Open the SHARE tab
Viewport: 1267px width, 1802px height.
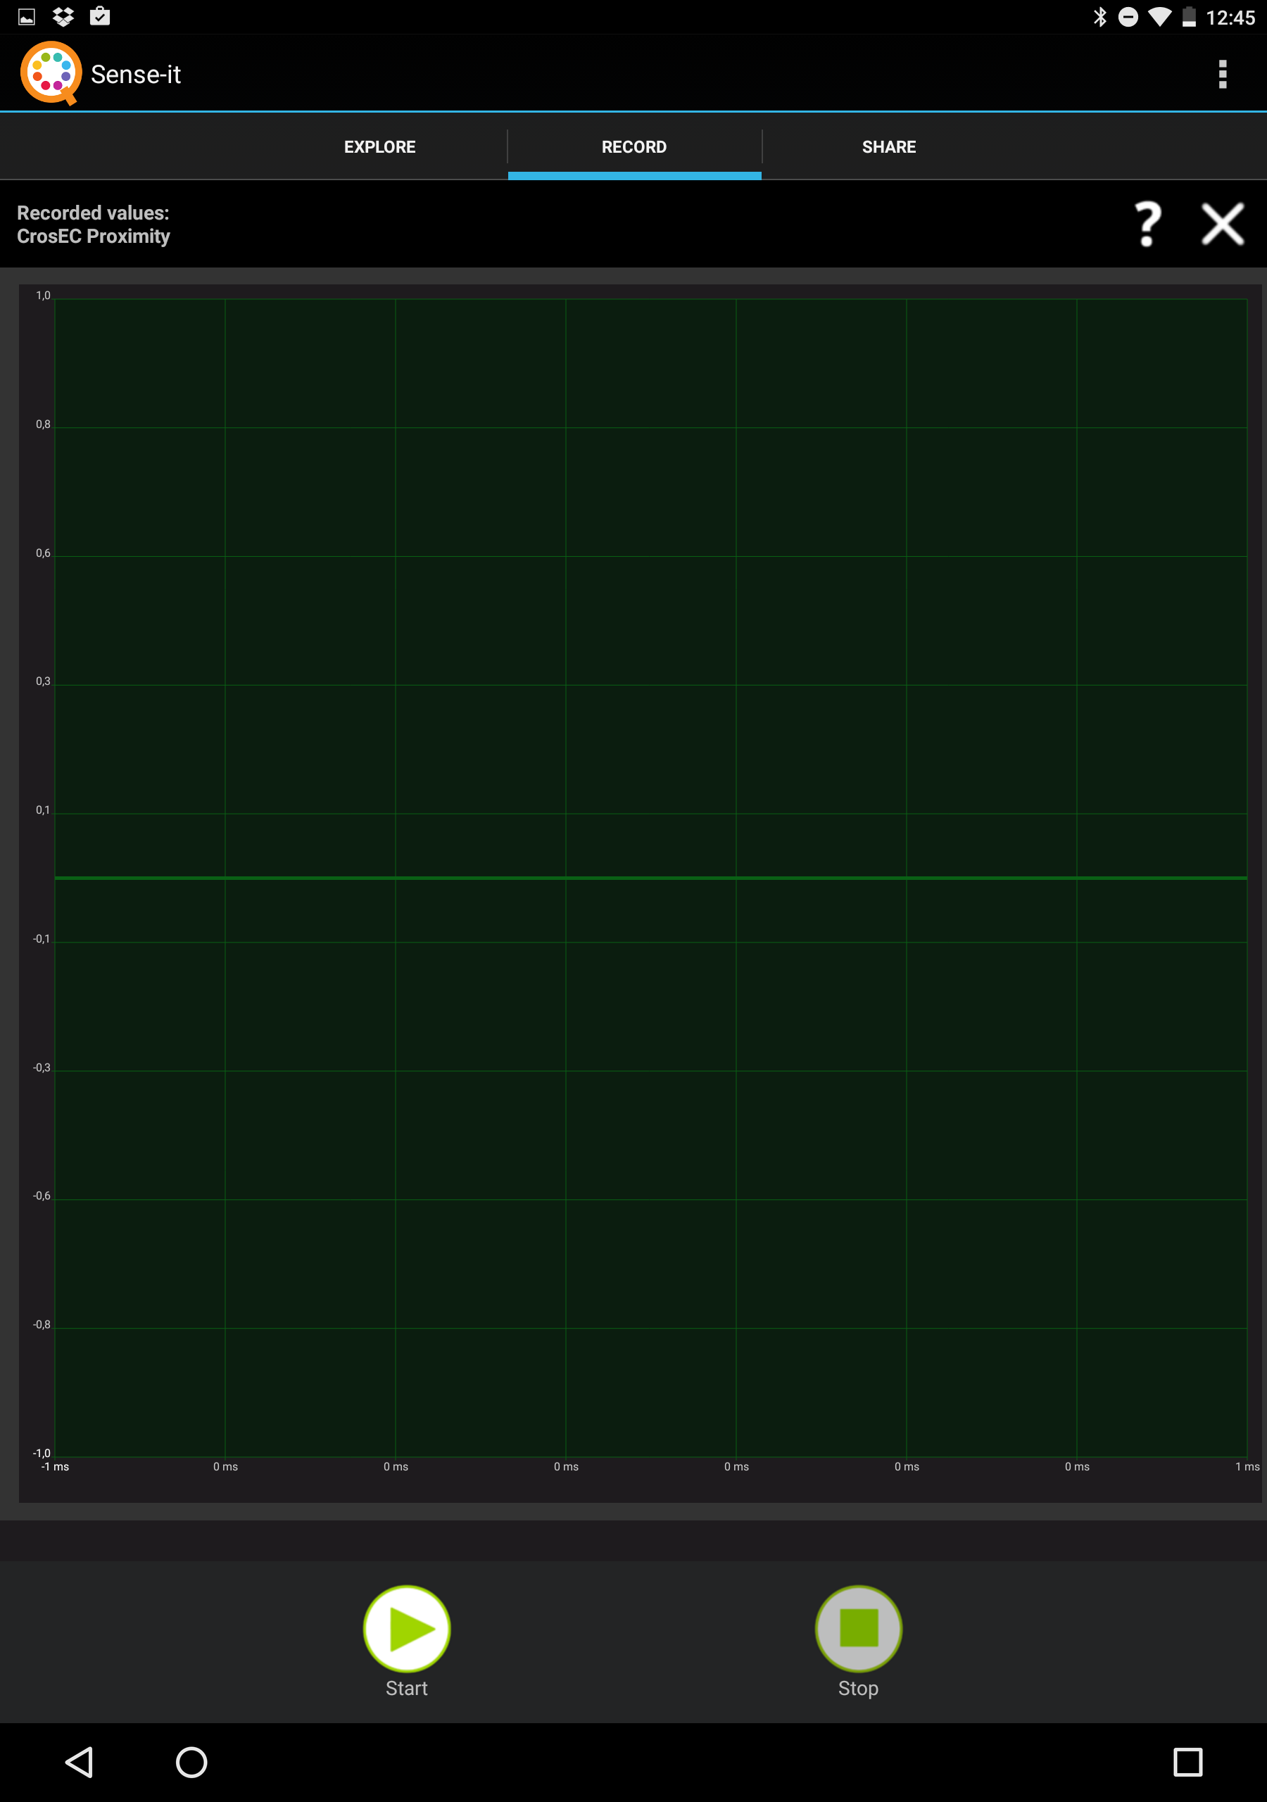(x=888, y=147)
